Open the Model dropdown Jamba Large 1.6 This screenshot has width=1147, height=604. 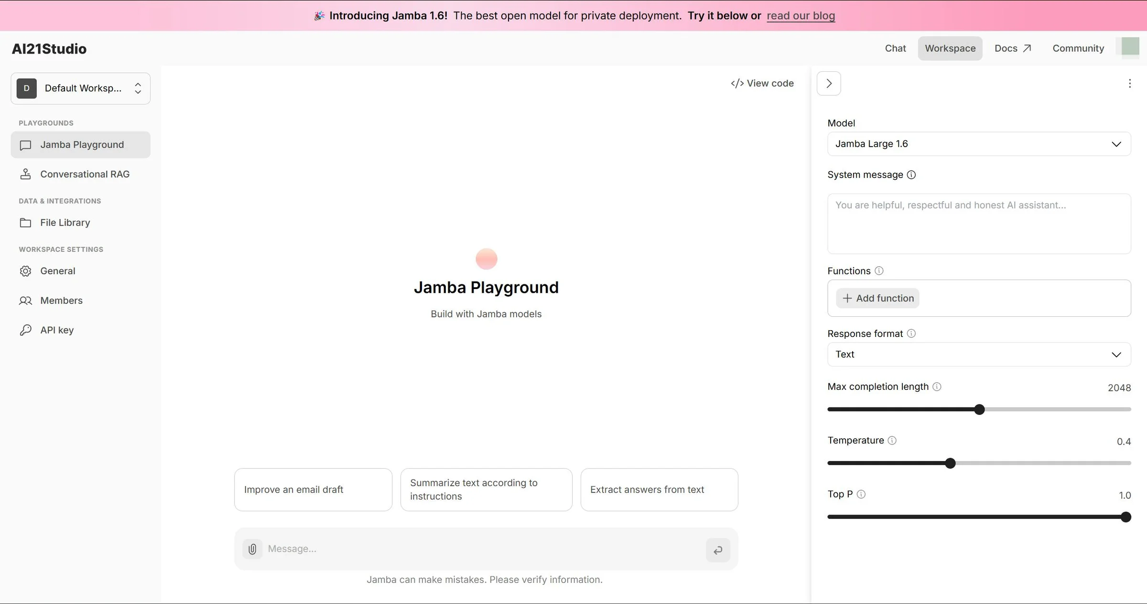pyautogui.click(x=979, y=144)
